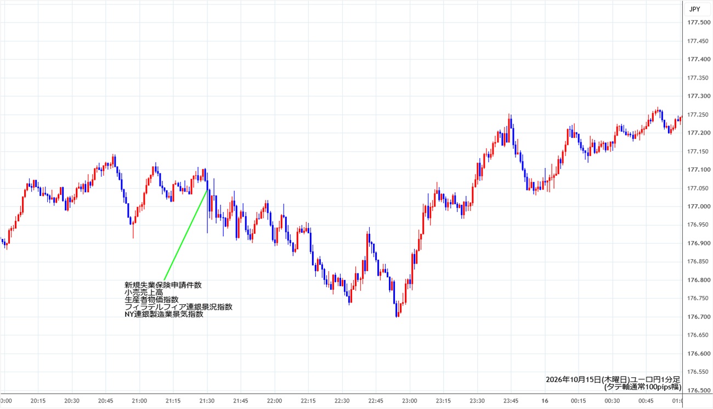713x409 pixels.
Task: Click the 21:00 time axis label
Action: [139, 401]
